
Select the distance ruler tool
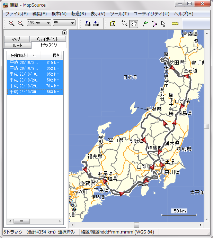pos(175,23)
